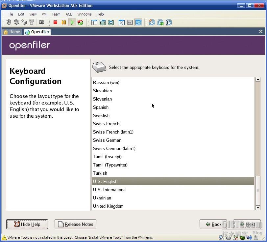
Task: Click the green network adapter status icon
Action: (x=242, y=238)
